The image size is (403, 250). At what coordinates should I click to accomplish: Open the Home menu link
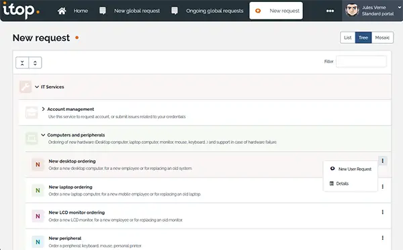coord(81,11)
